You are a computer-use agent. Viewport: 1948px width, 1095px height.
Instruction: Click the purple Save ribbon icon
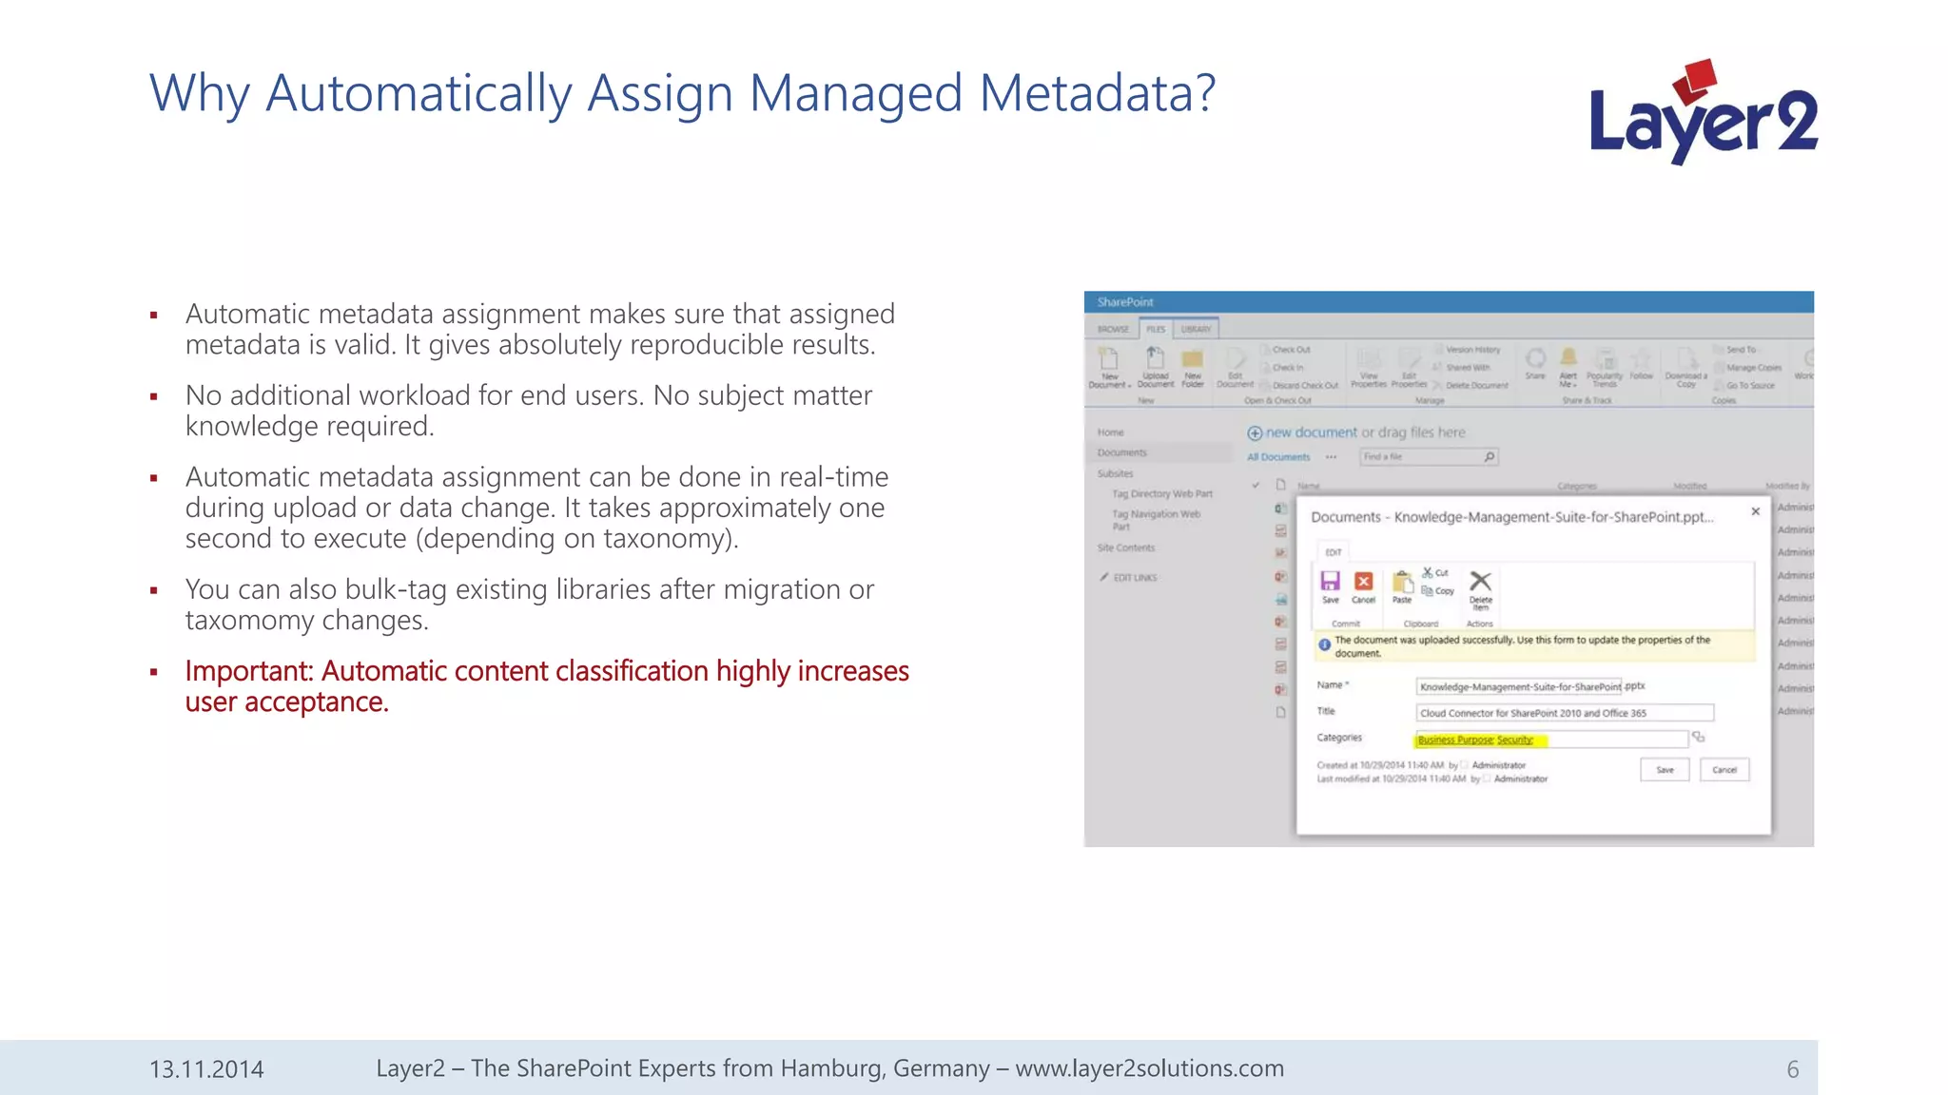point(1330,582)
